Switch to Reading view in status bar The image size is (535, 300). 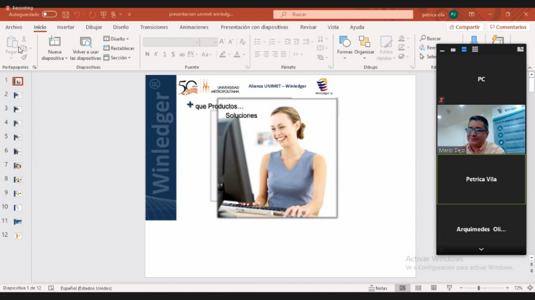[434, 288]
